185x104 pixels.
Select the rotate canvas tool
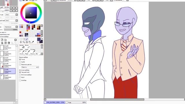coord(27,42)
